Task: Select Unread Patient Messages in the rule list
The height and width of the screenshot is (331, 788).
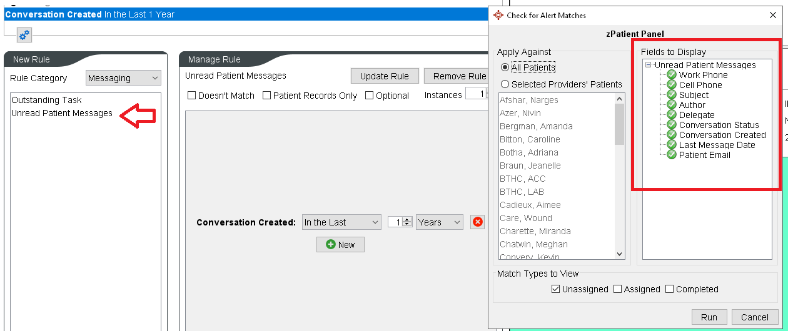Action: [62, 113]
